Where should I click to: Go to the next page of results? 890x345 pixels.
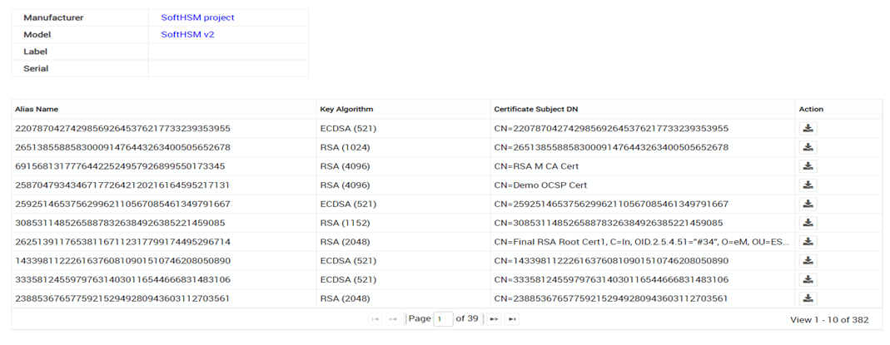tap(494, 319)
